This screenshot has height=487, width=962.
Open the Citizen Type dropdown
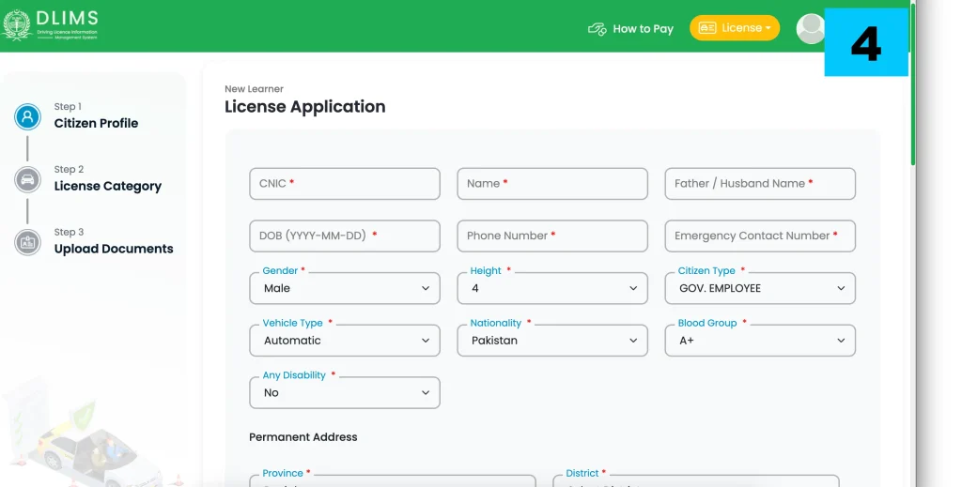tap(760, 288)
